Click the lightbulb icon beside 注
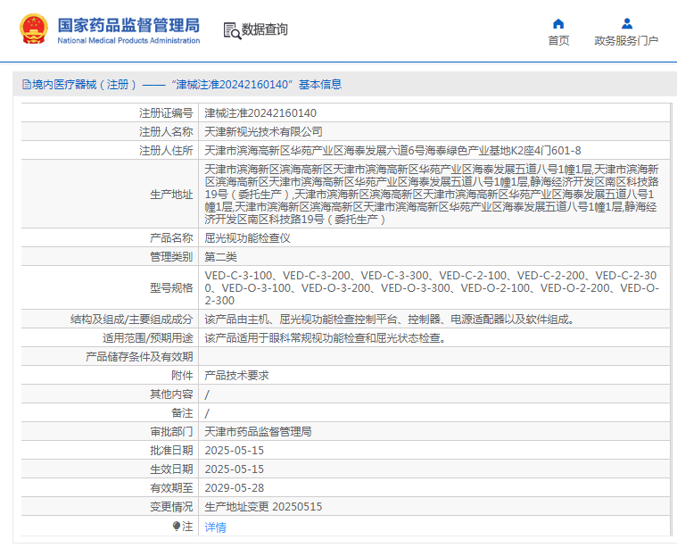This screenshot has width=677, height=548. [x=176, y=526]
